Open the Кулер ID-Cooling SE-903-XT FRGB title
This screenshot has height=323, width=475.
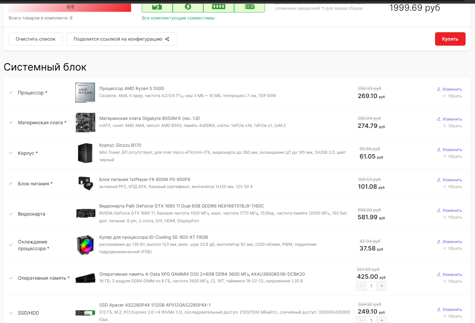click(x=154, y=237)
